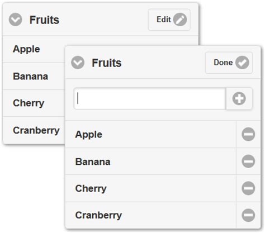Collapse the Fruits panel that has the Done button

coord(78,63)
